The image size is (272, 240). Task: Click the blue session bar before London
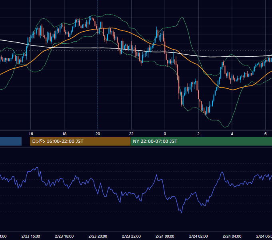pos(11,141)
